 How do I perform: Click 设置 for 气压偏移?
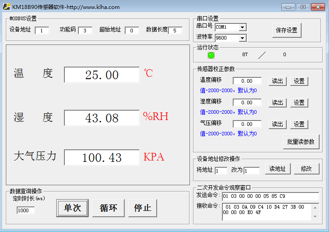click(x=299, y=124)
